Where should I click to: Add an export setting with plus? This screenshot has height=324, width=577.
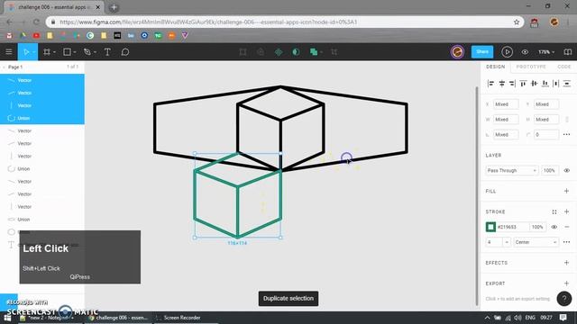tap(566, 283)
